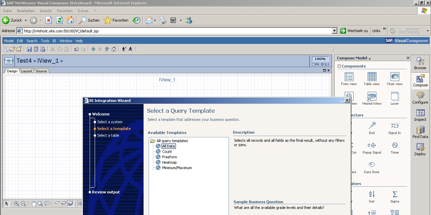The width and height of the screenshot is (431, 215).
Task: Select the 1:1 zoom radio button
Action: click(322, 64)
